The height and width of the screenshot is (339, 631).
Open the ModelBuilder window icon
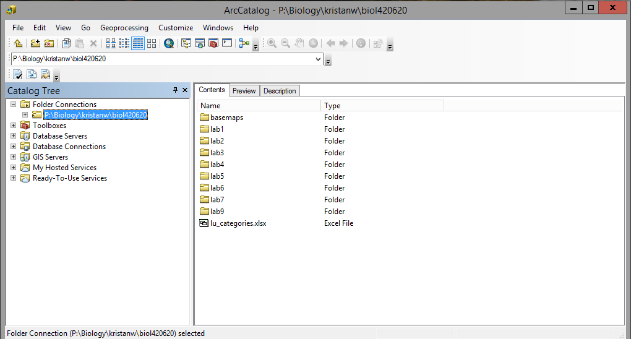(244, 43)
